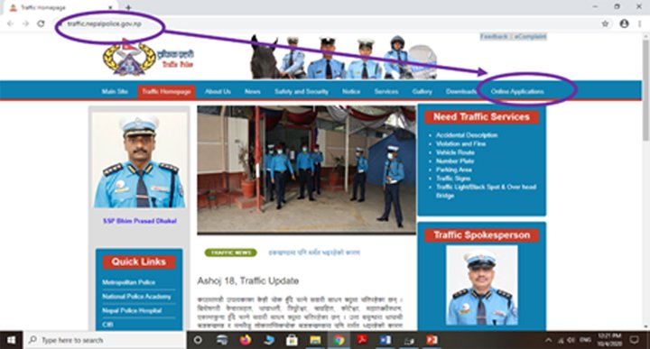
Task: Click the scrolling news headline beside TRAFFIC NEWS
Action: (x=314, y=253)
